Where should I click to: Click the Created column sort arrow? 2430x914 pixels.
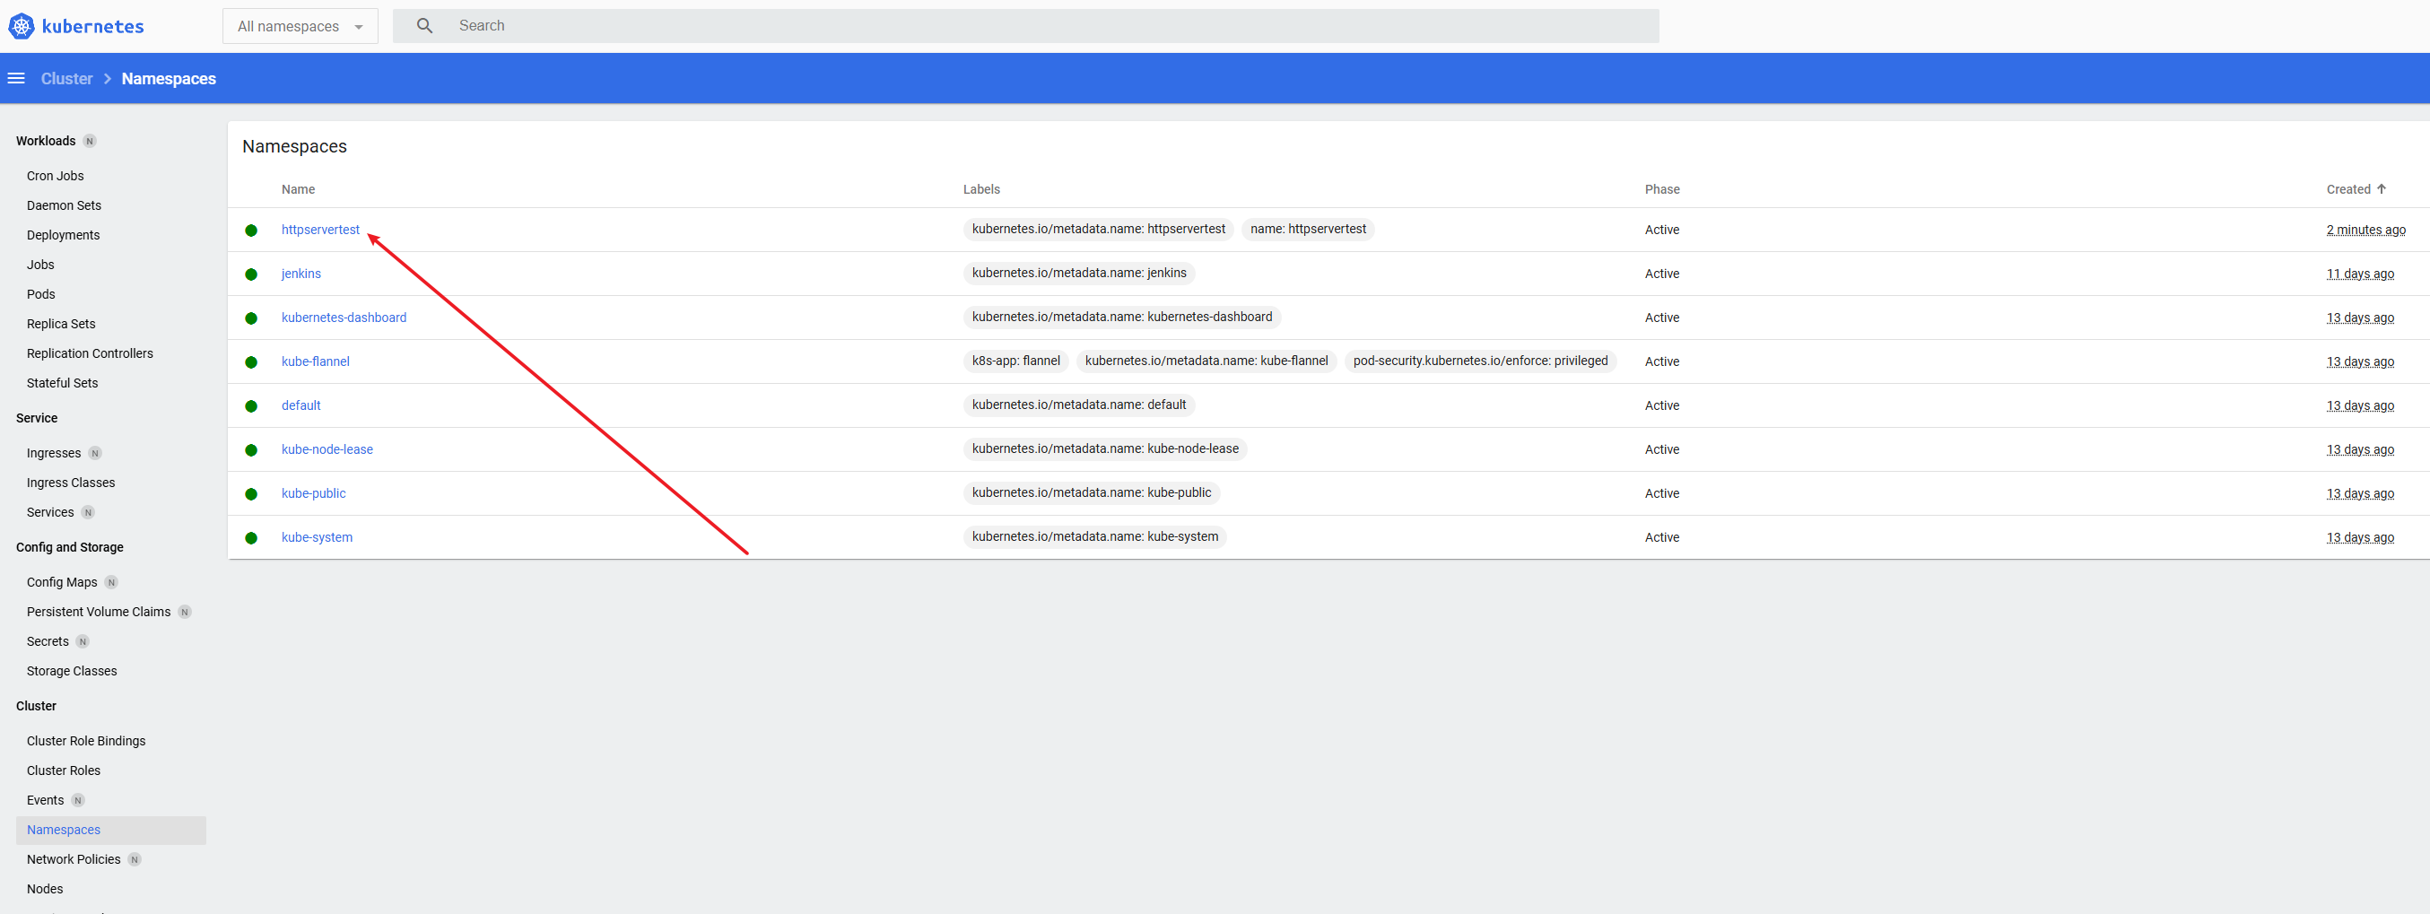(x=2381, y=189)
